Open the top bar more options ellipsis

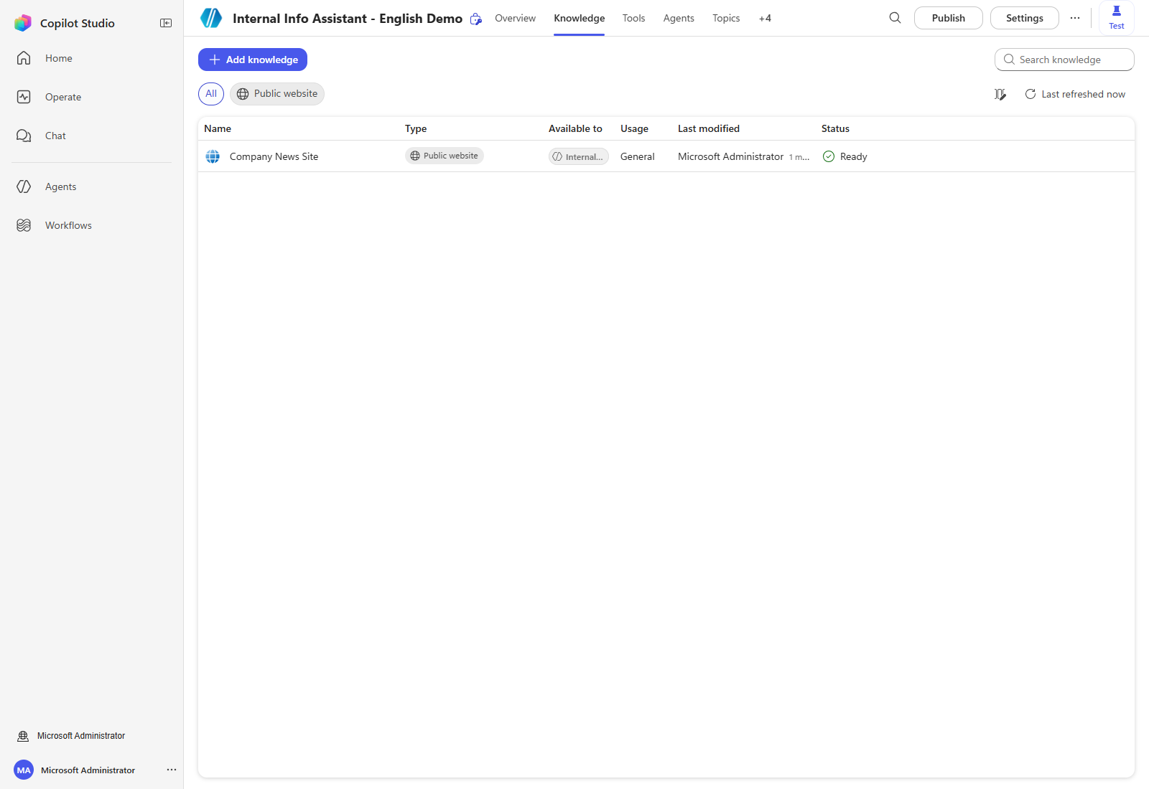point(1075,18)
